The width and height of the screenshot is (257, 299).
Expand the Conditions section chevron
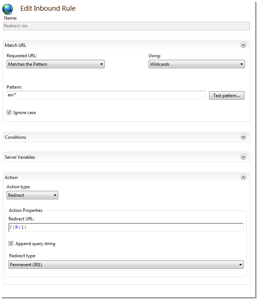[x=243, y=137]
